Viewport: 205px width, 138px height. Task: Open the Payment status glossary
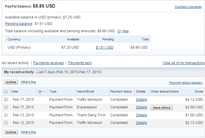[x=186, y=83]
